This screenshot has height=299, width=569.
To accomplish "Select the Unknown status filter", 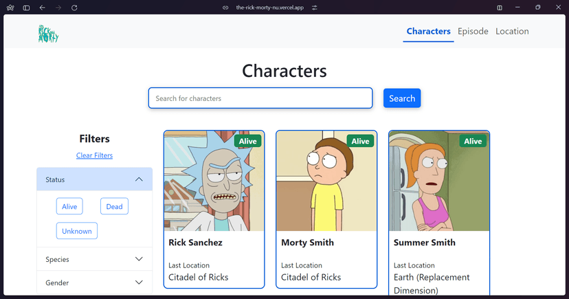I will click(x=76, y=231).
